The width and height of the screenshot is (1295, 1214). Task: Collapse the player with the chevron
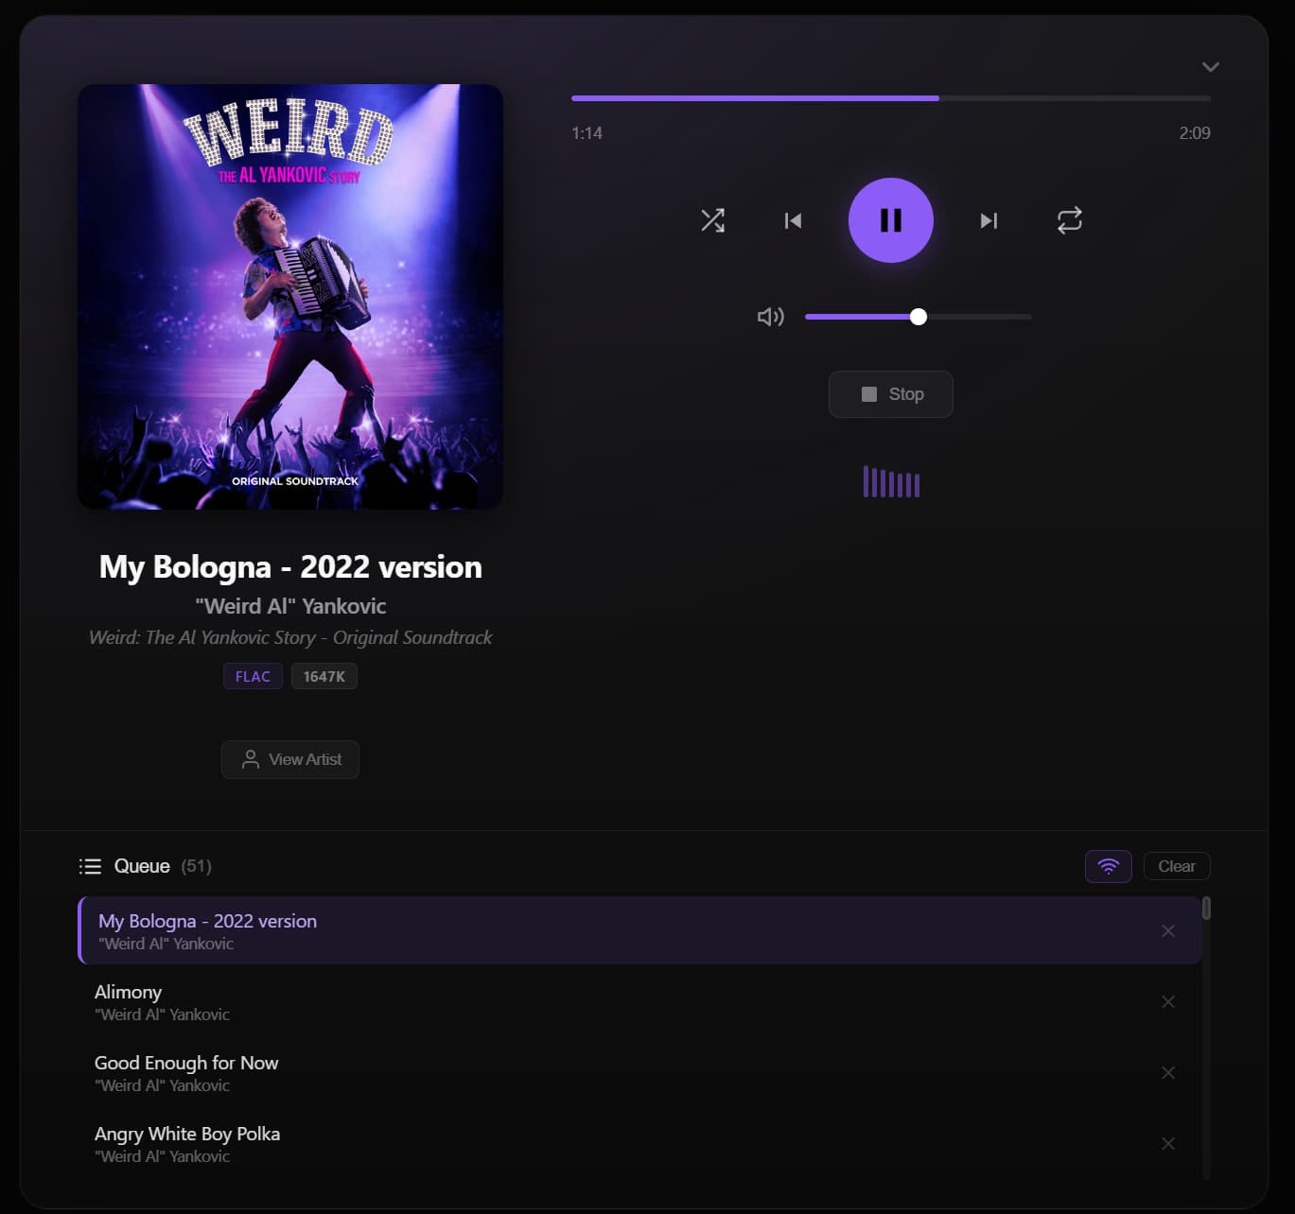coord(1210,67)
